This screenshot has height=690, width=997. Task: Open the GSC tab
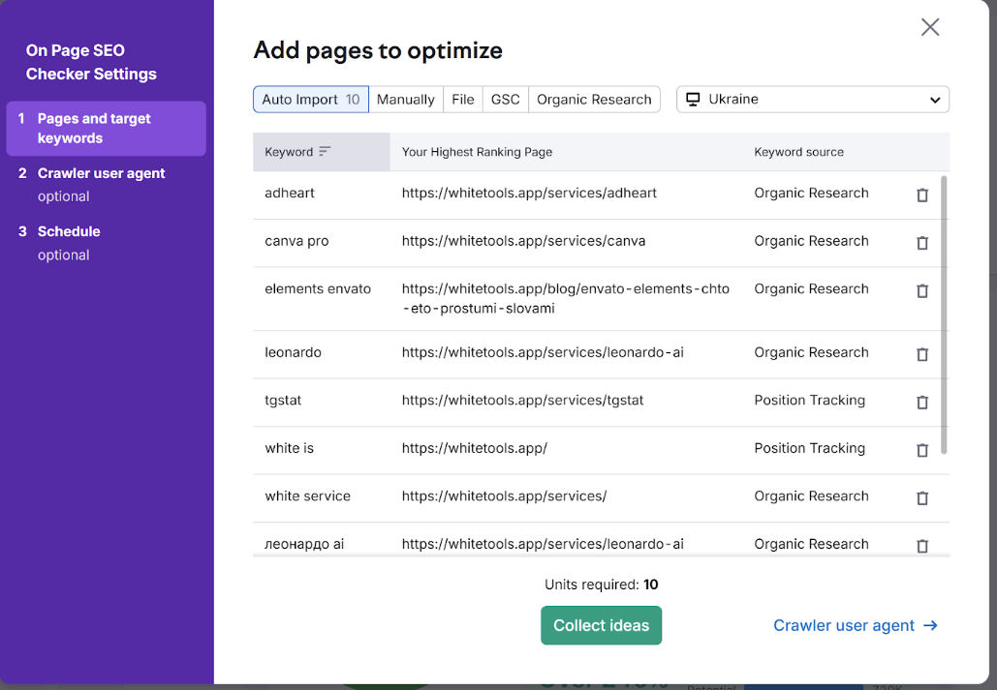505,100
